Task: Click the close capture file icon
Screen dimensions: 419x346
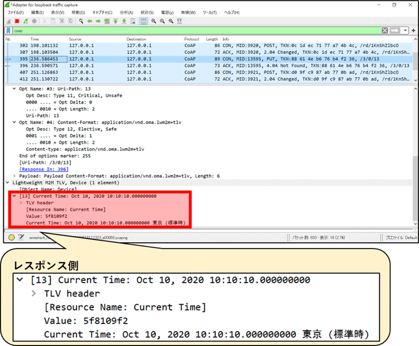Action: tap(62, 21)
